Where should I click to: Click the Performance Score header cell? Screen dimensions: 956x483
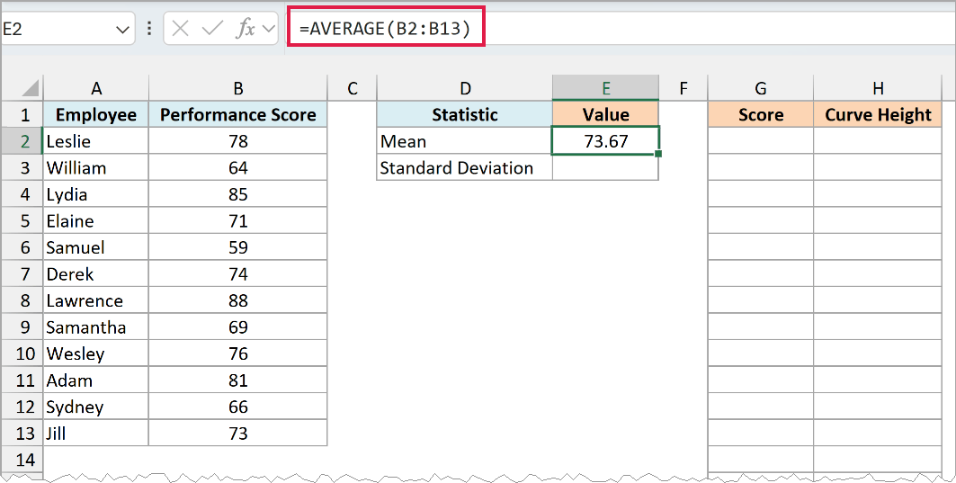pyautogui.click(x=237, y=114)
